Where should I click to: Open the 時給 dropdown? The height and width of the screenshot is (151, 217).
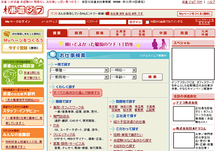click(x=123, y=70)
